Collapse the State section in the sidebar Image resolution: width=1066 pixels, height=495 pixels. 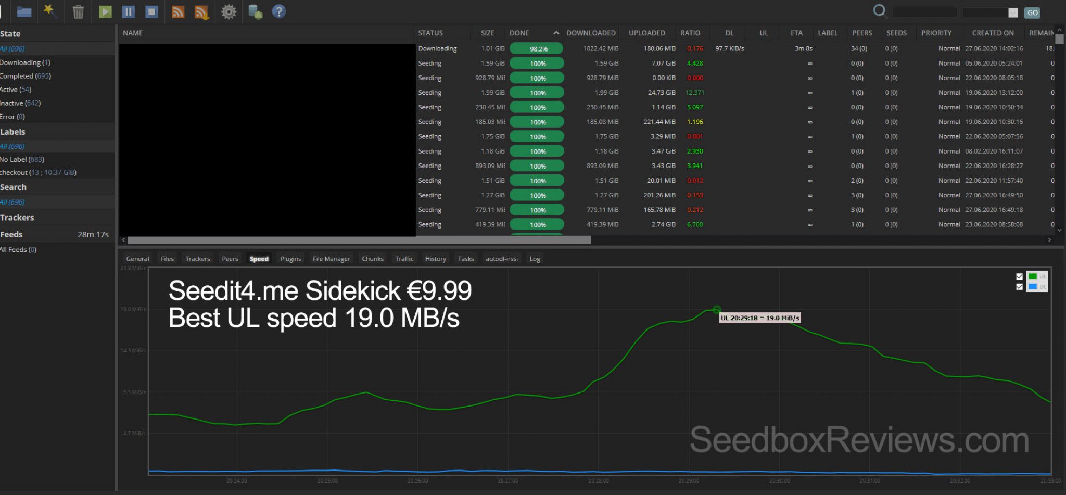(x=10, y=33)
